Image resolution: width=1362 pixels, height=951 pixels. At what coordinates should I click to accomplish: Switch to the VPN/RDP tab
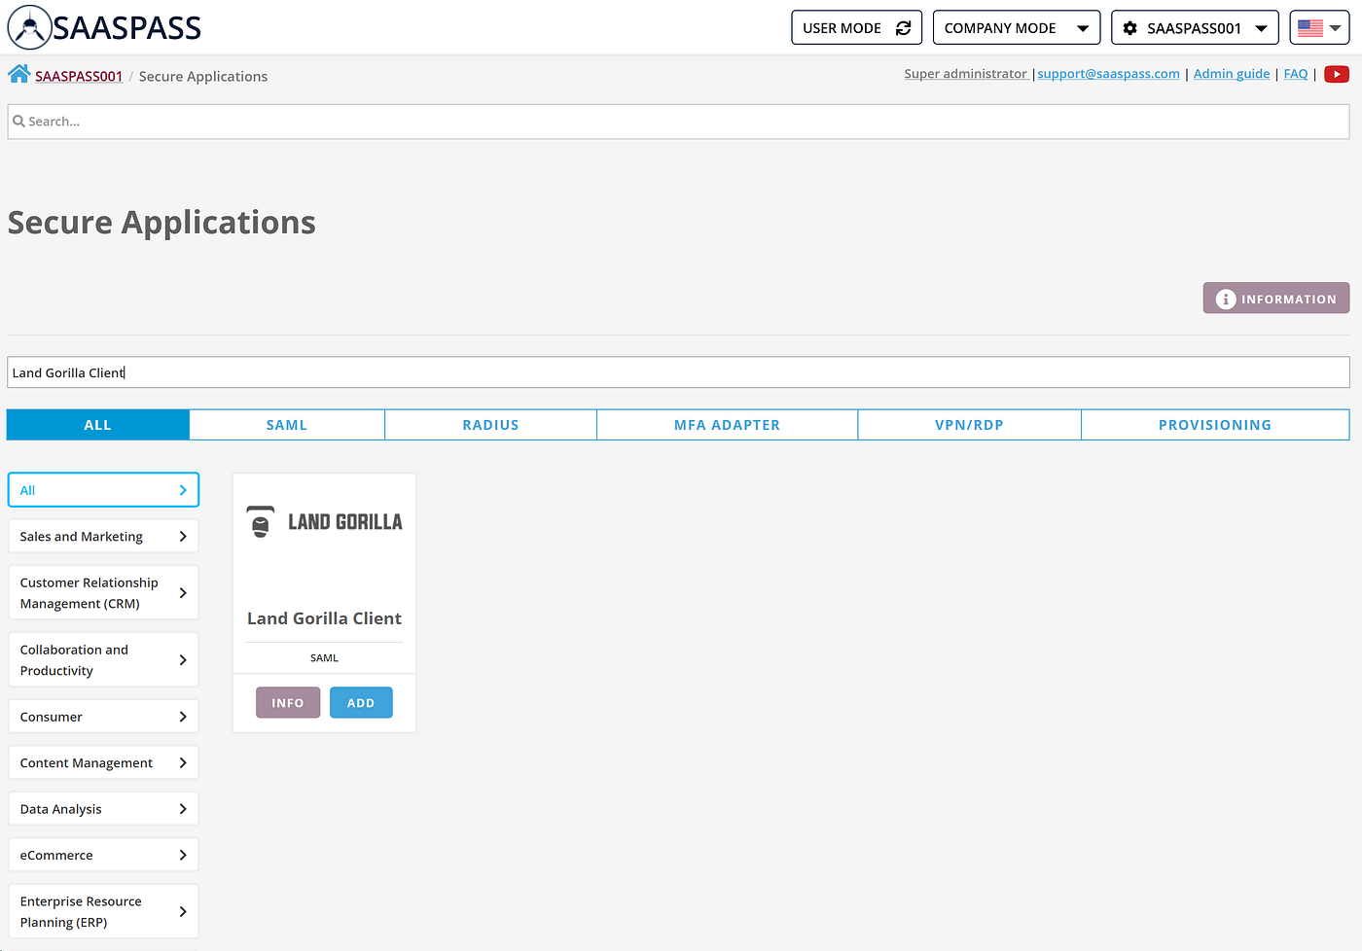click(x=969, y=425)
